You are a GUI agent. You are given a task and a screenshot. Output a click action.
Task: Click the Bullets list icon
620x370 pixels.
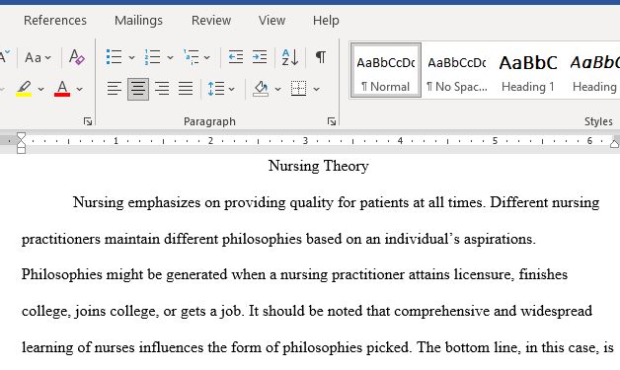[x=114, y=57]
